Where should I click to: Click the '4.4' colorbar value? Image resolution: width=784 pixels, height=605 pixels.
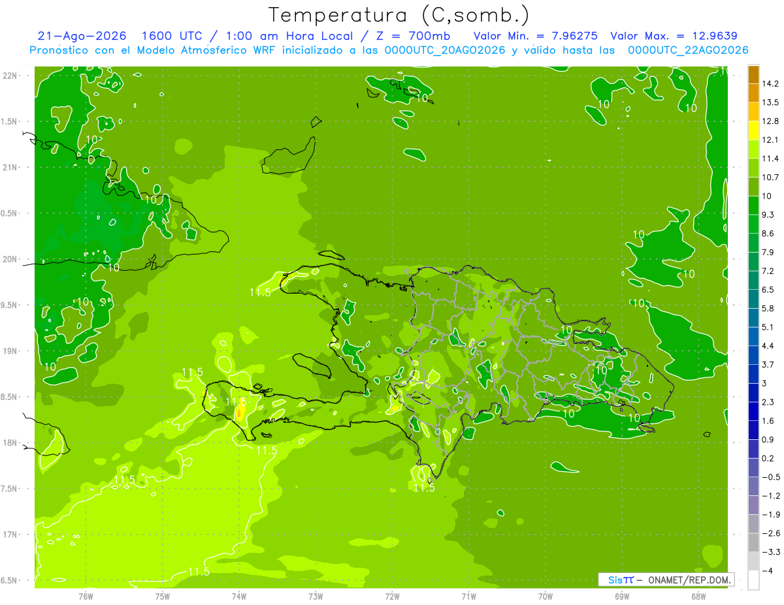[768, 346]
